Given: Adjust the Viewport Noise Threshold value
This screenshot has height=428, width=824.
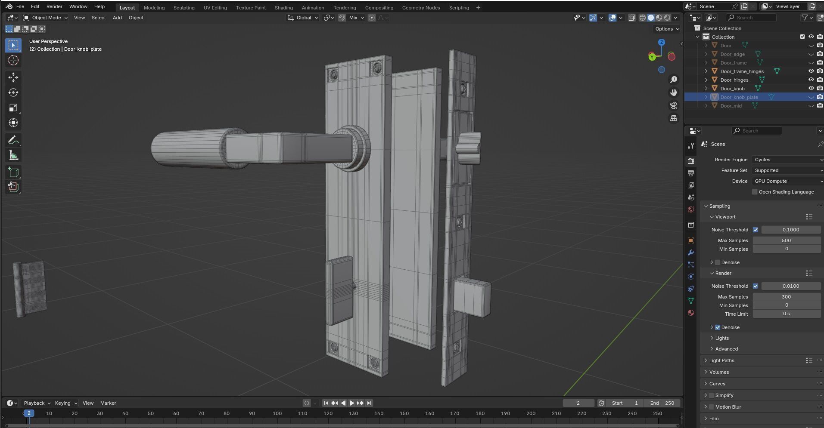Looking at the screenshot, I should (x=791, y=230).
